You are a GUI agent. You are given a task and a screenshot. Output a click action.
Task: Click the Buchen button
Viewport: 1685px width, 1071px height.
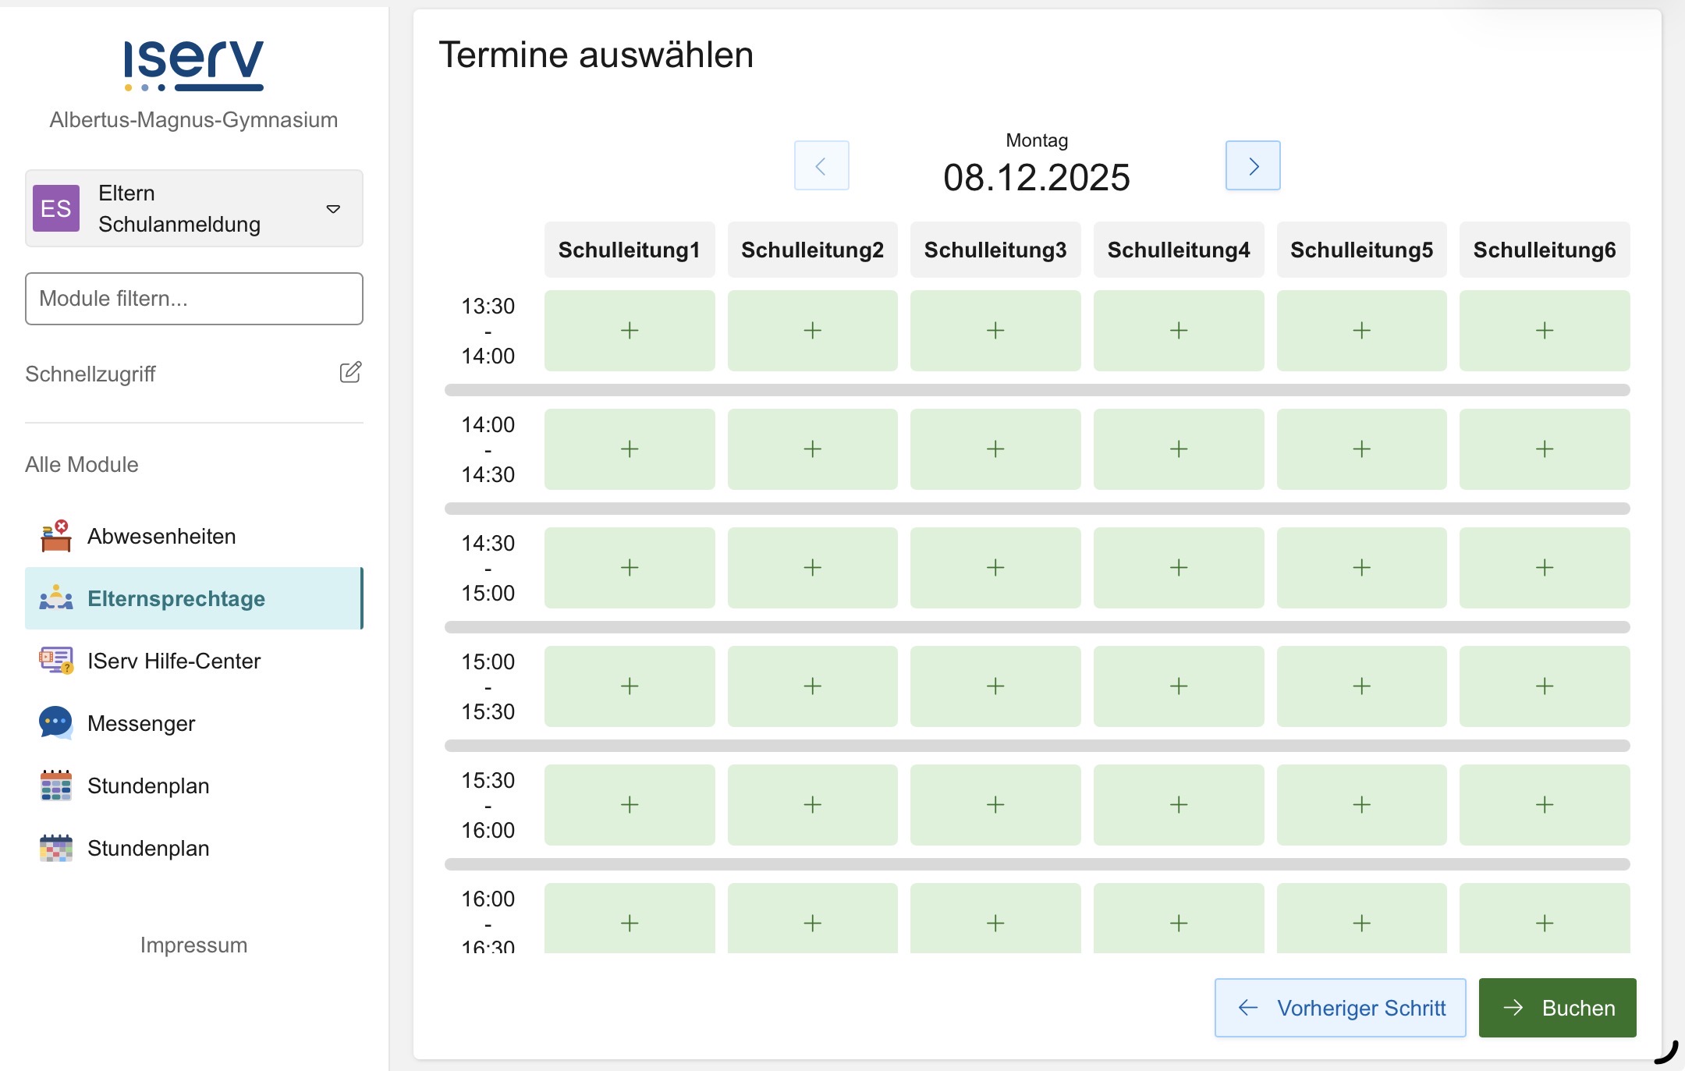click(x=1557, y=1008)
